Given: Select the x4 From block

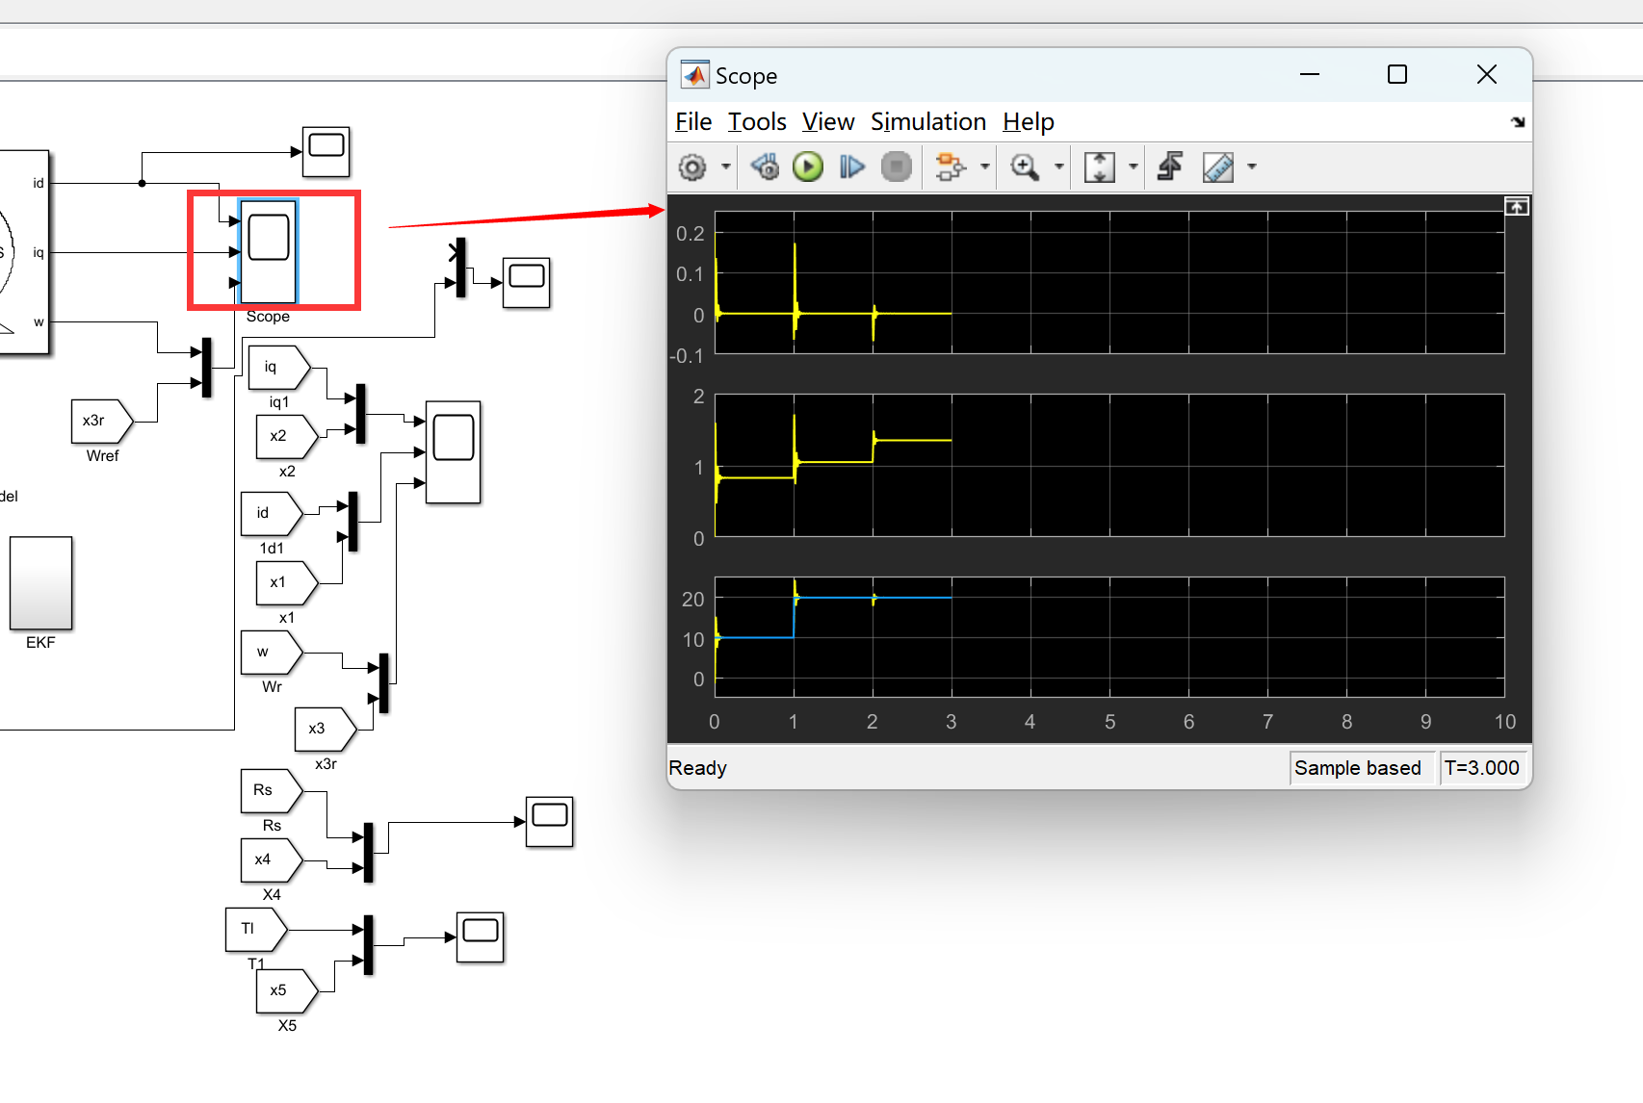Looking at the screenshot, I should [x=272, y=860].
